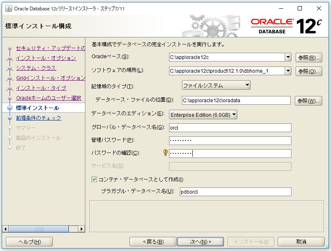Click the Cancel button
This screenshot has height=251, width=331.
click(x=301, y=242)
